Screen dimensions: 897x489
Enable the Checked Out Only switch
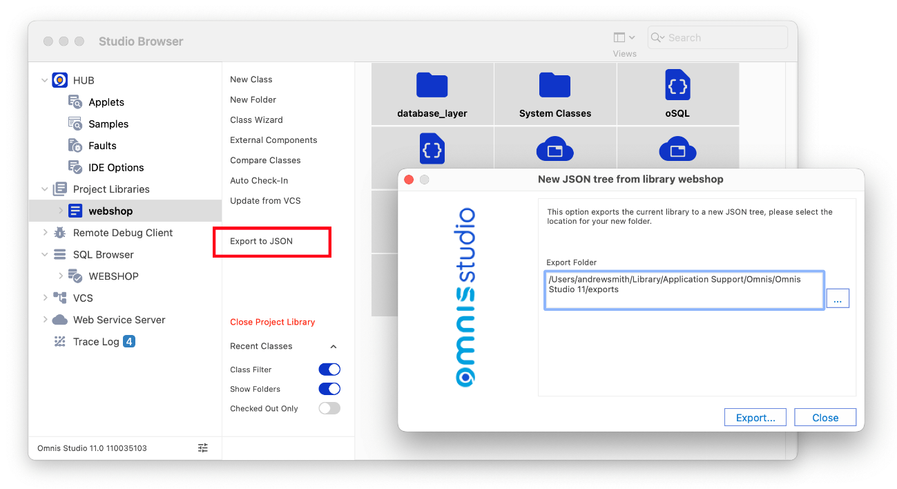click(x=329, y=408)
